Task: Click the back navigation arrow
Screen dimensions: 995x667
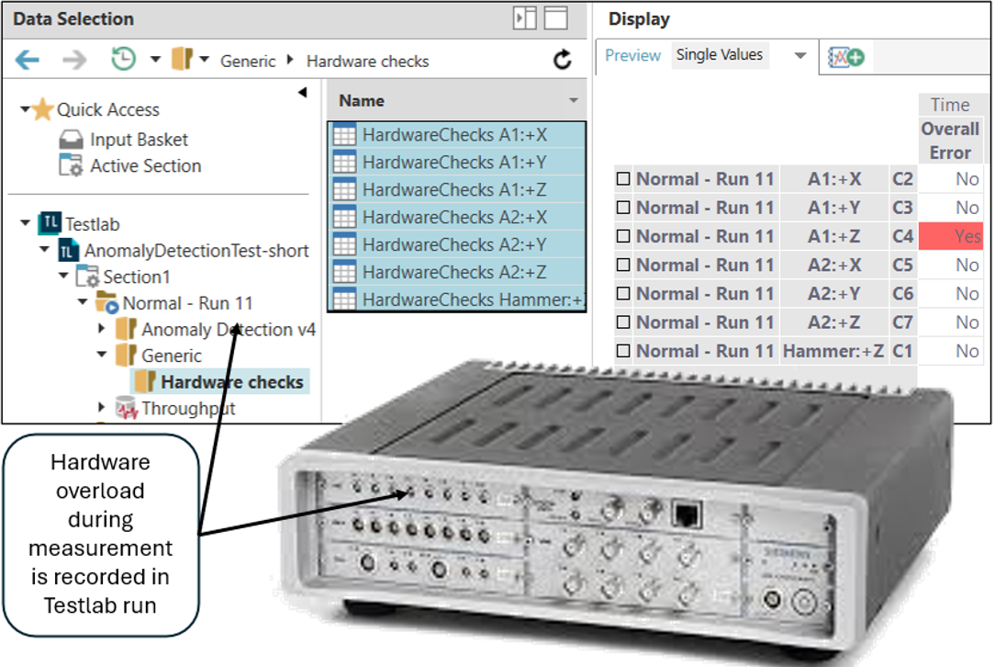Action: tap(28, 61)
